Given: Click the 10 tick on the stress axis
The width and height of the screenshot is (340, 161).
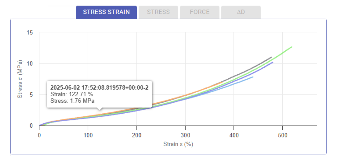Looking at the screenshot, I should tap(30, 64).
